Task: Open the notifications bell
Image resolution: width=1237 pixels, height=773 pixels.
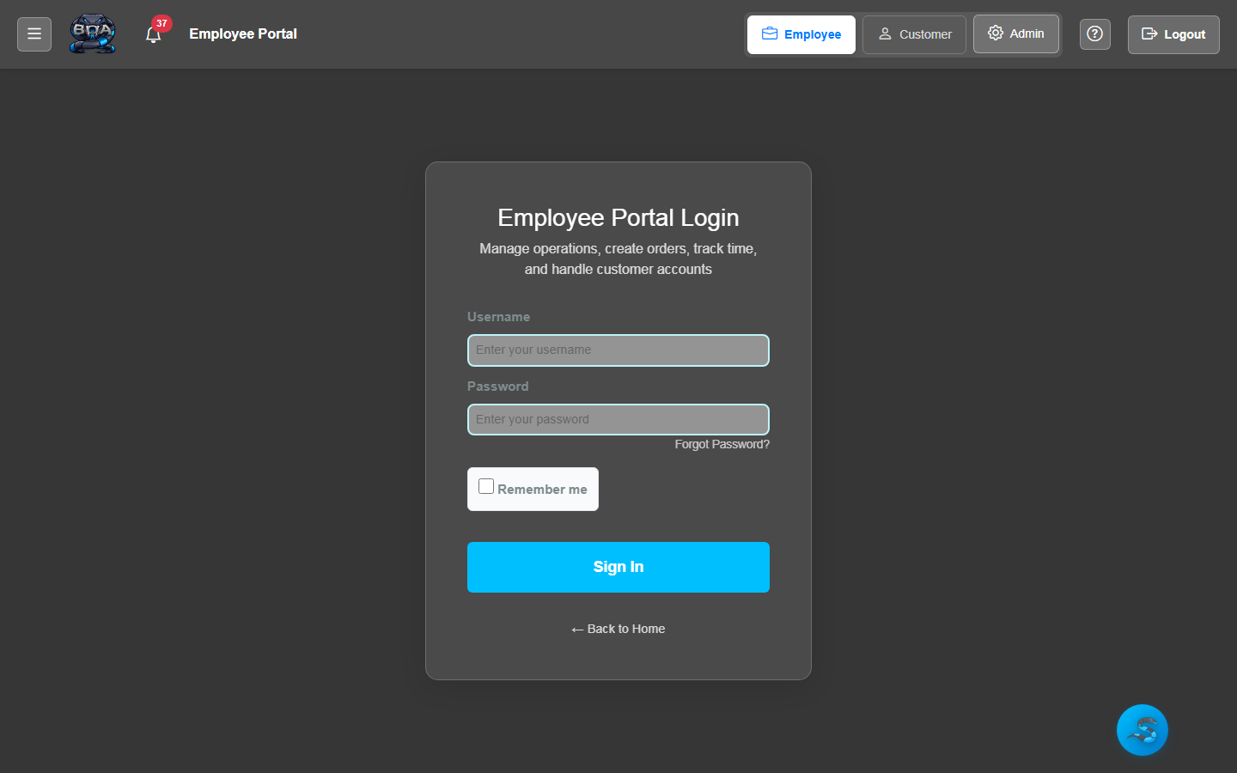Action: [155, 34]
